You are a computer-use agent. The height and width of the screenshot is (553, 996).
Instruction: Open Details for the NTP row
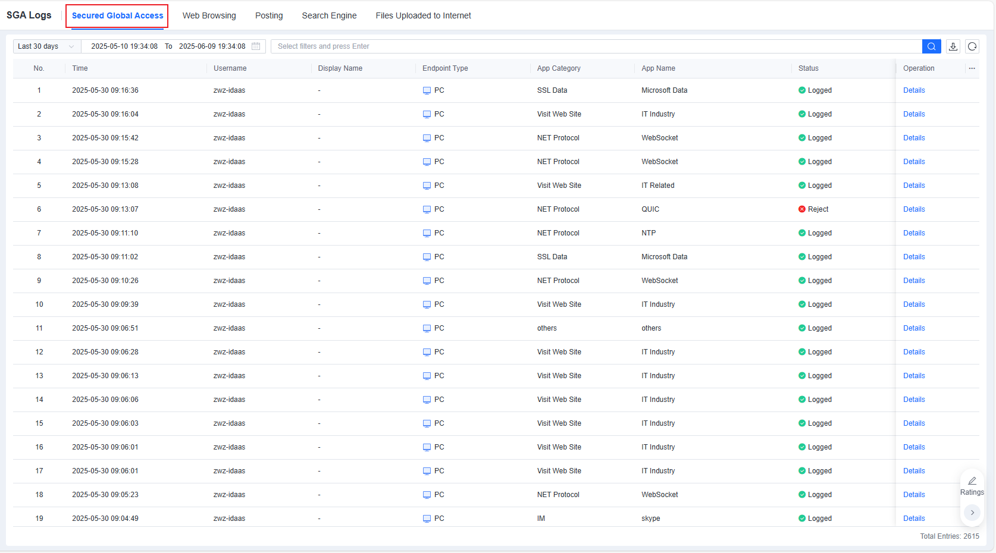pos(914,233)
